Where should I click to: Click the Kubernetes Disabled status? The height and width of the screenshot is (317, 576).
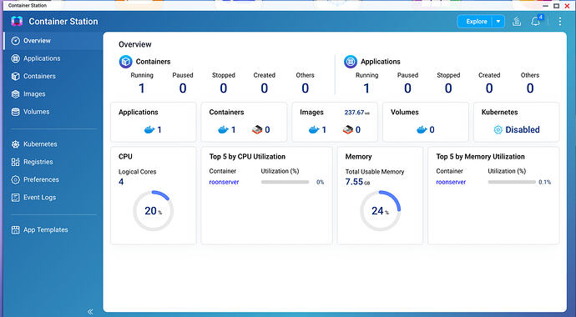[x=522, y=129]
